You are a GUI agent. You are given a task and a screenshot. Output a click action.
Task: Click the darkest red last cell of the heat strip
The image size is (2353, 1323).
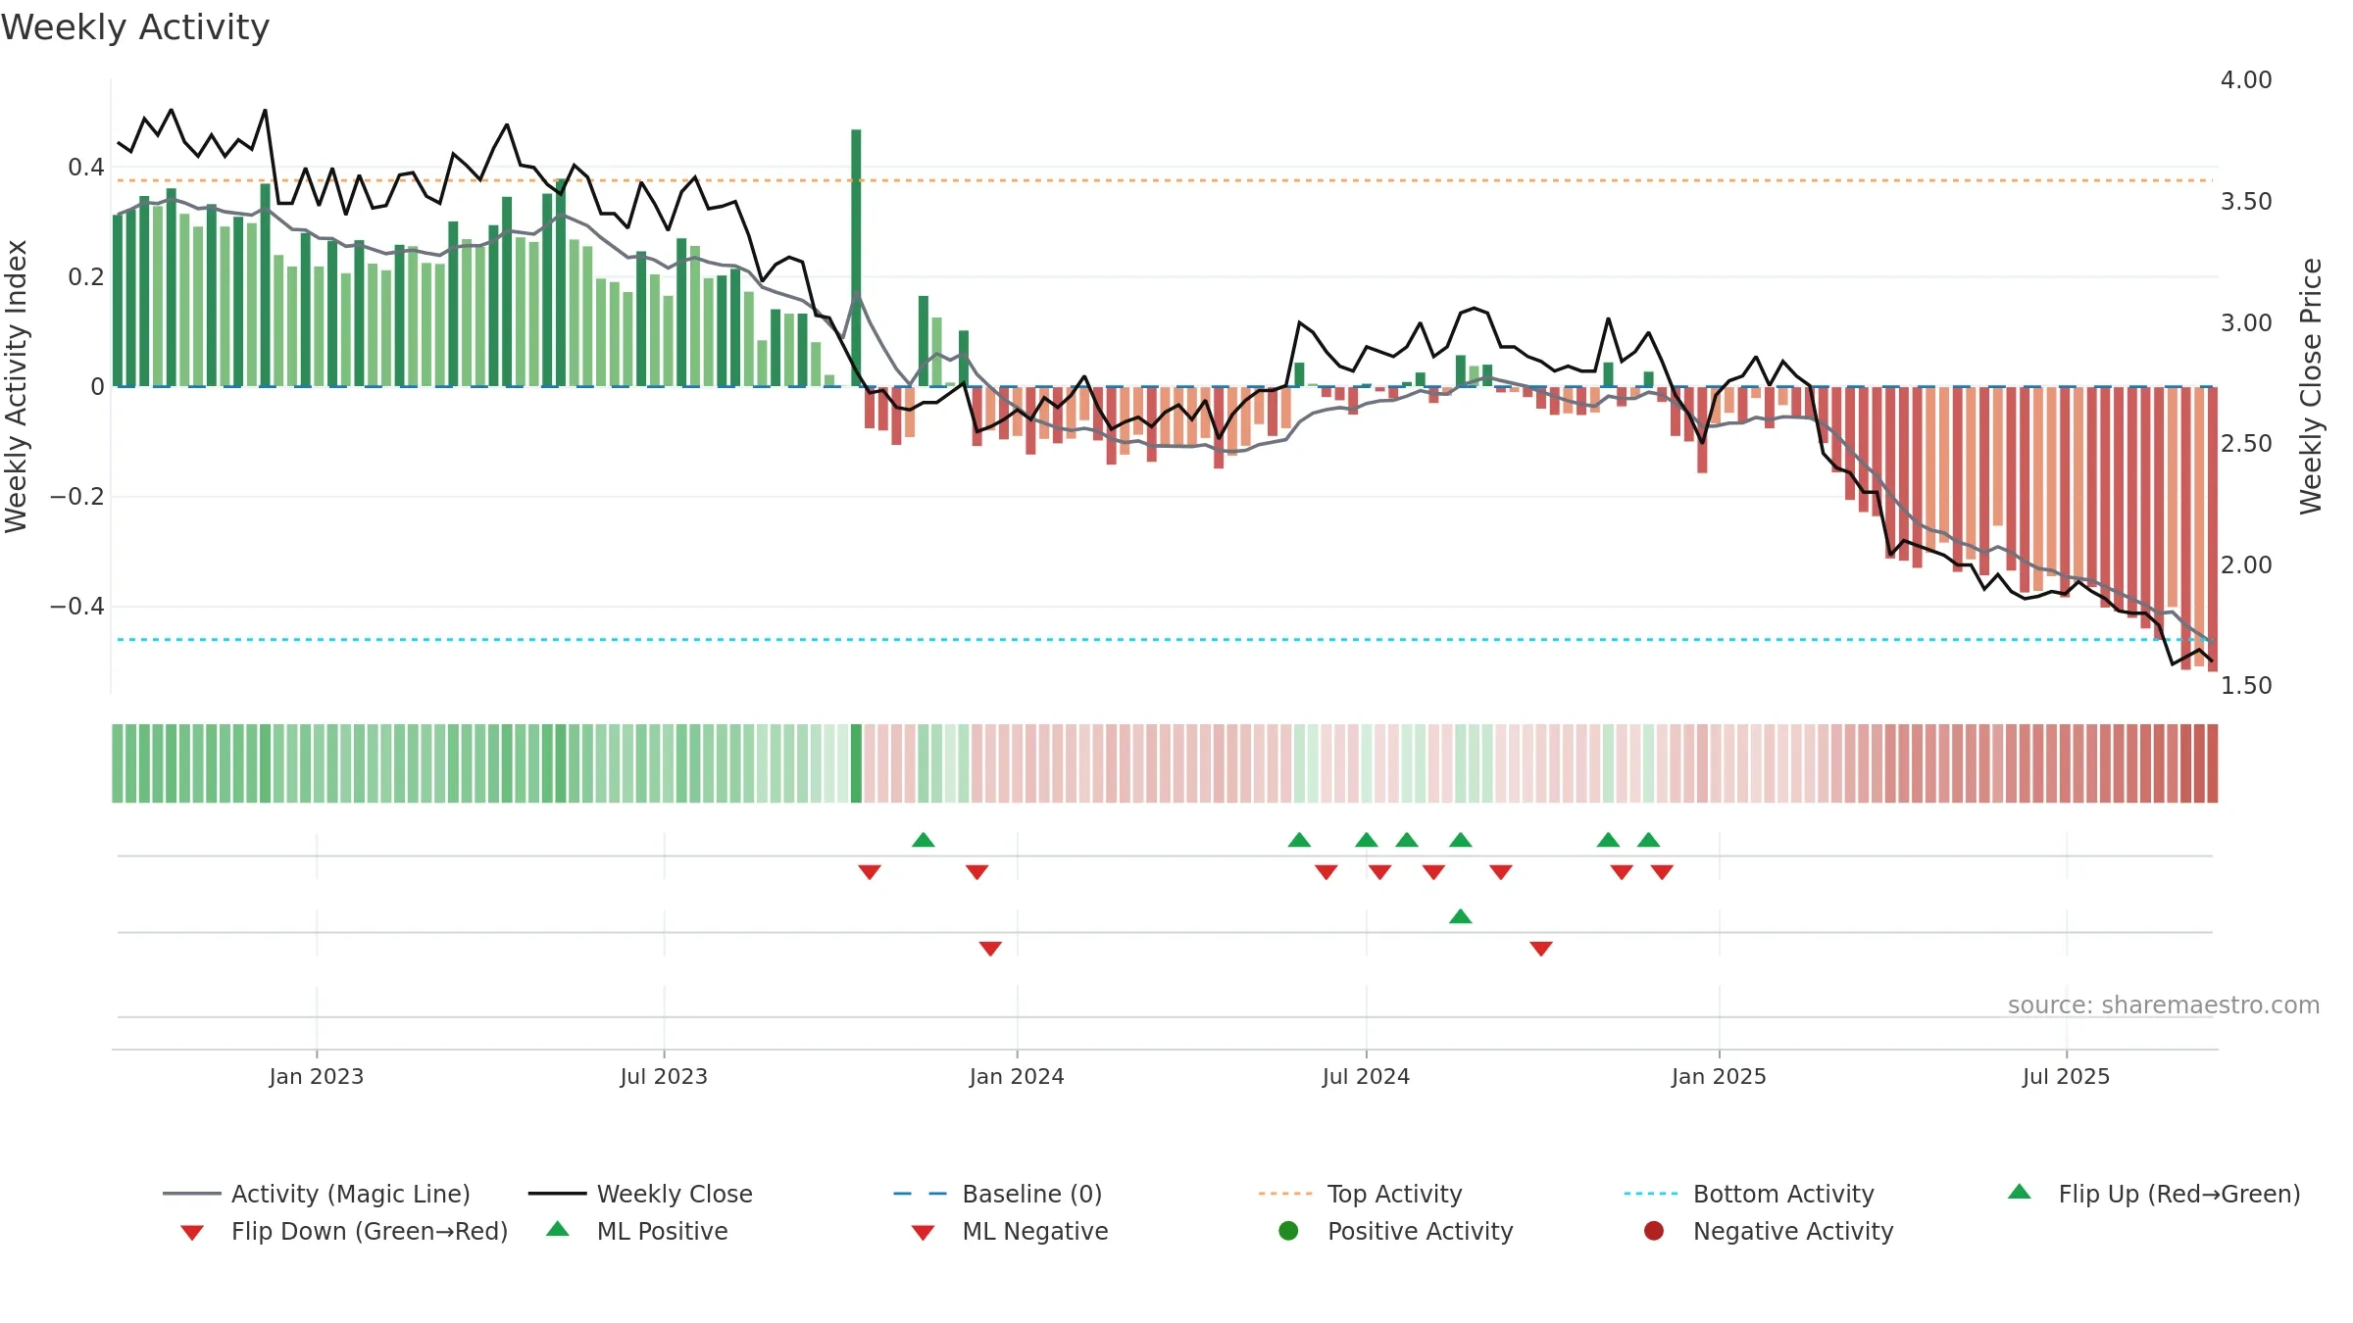click(x=2212, y=763)
